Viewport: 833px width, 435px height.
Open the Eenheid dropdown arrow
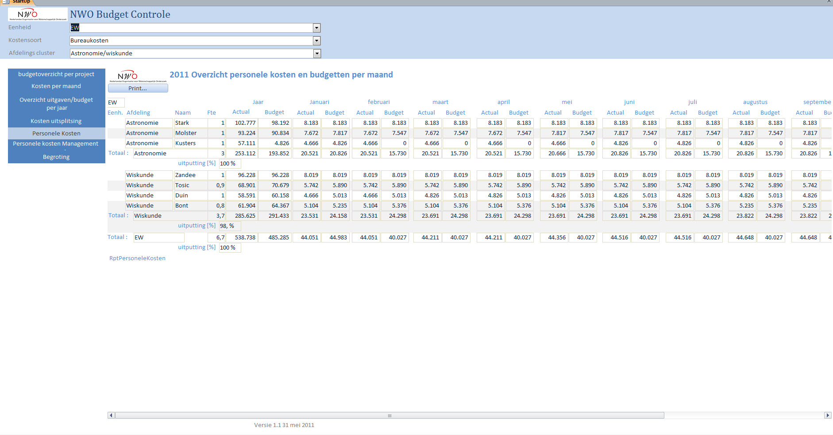point(316,28)
